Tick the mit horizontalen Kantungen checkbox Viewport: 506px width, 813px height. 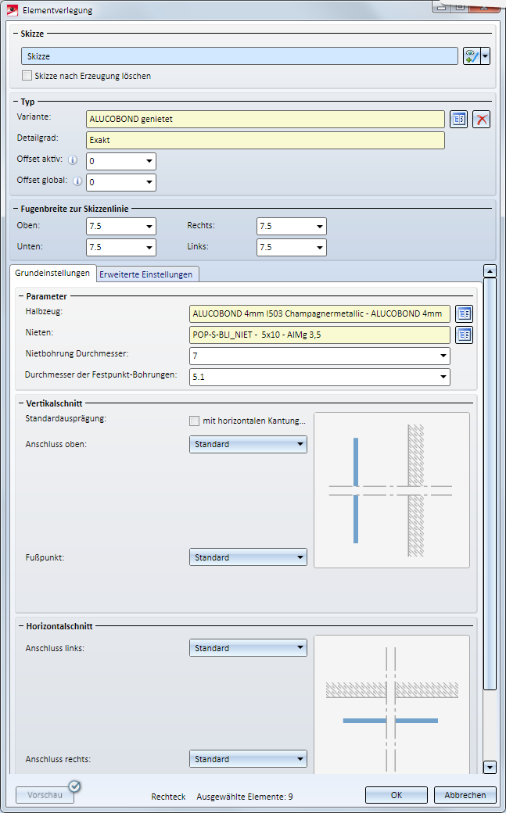pos(194,421)
